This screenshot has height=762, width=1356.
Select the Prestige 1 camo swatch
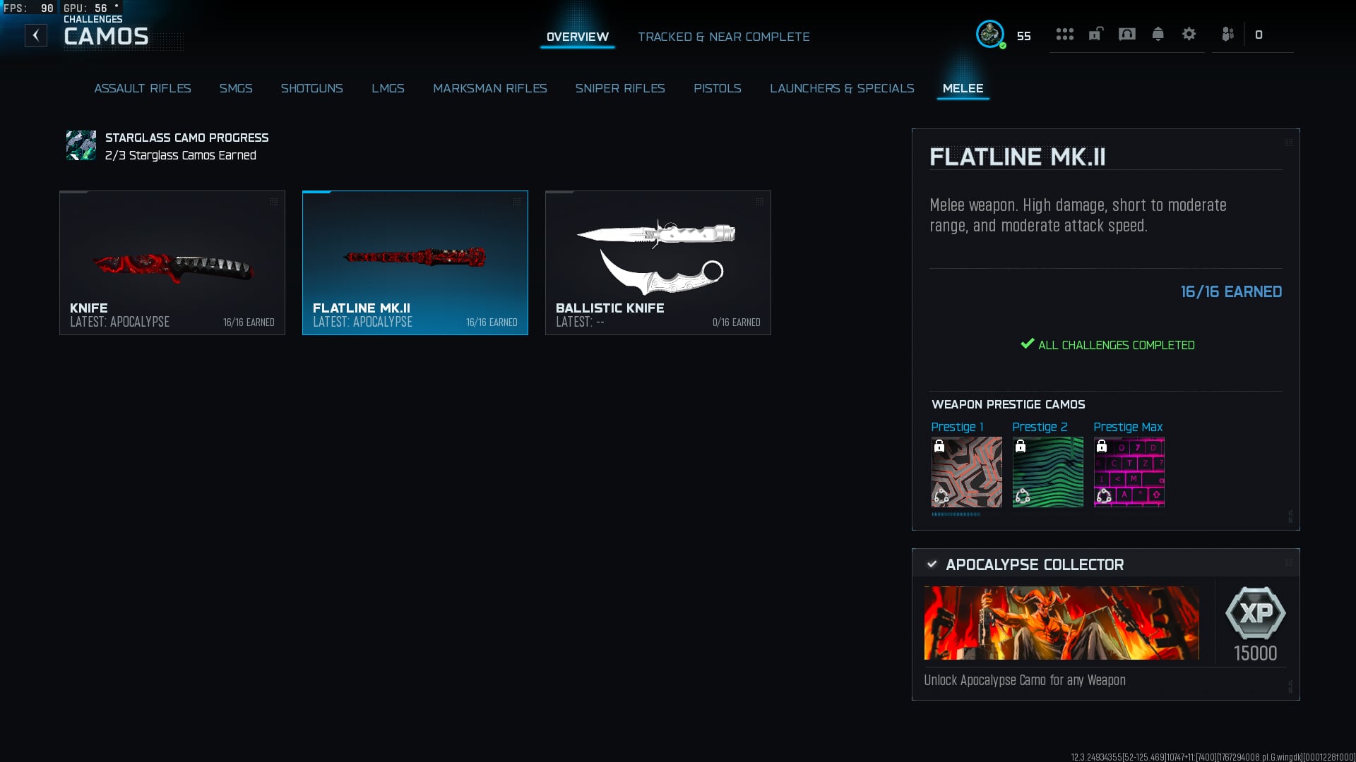pyautogui.click(x=966, y=471)
